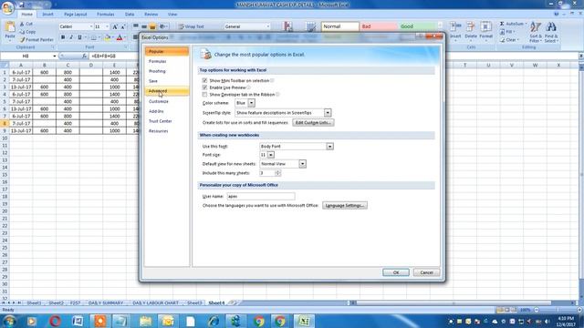Expand the cell styles gallery

(x=440, y=26)
